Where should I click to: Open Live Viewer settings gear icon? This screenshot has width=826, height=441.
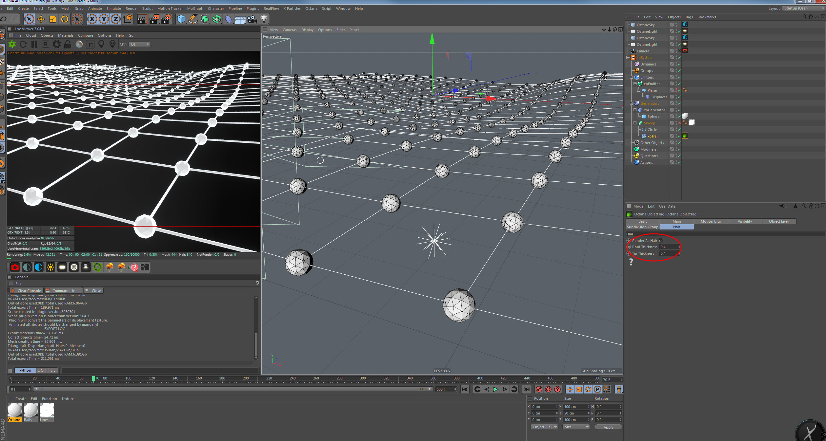57,44
